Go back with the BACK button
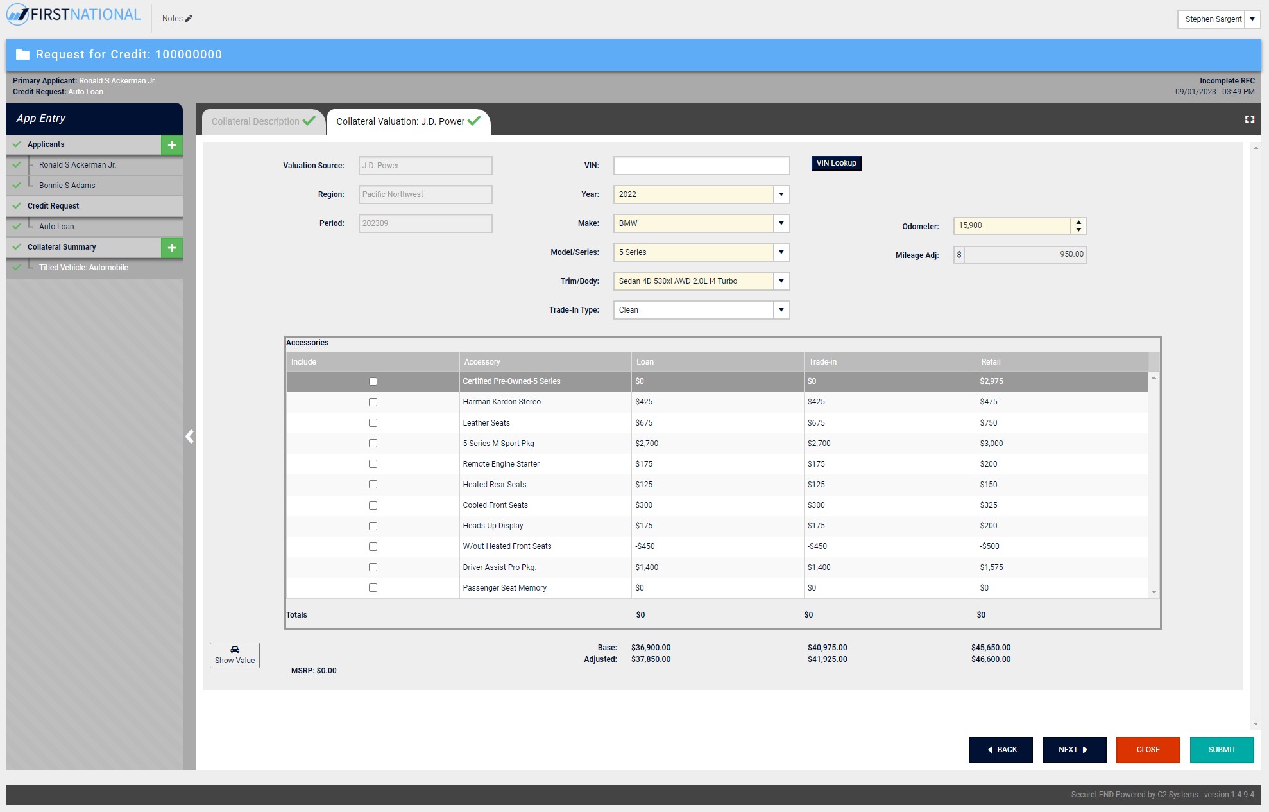 1001,750
